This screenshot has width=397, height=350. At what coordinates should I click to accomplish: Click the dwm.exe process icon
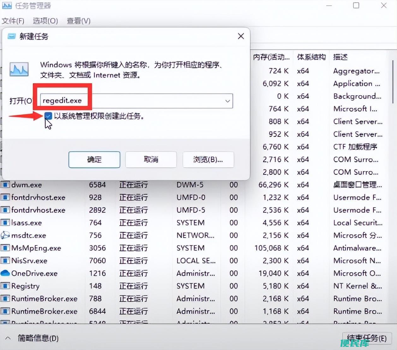click(x=5, y=185)
